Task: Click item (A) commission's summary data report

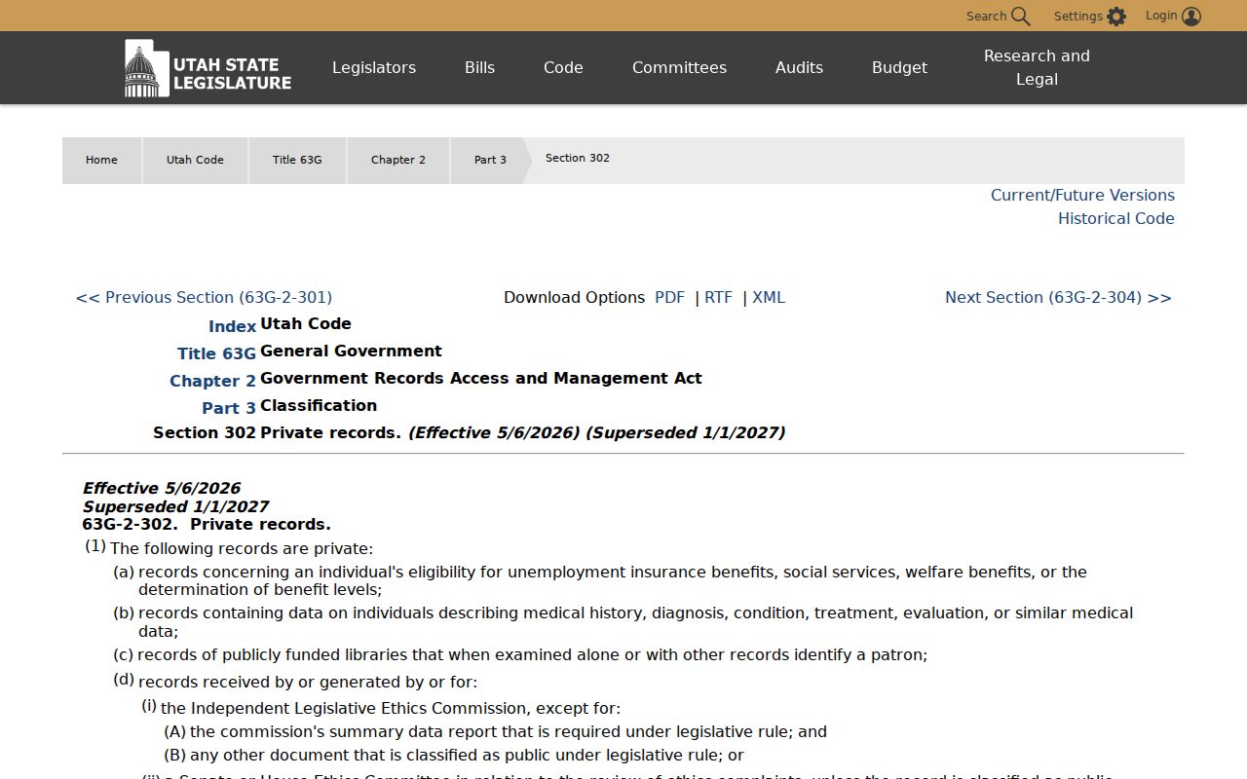Action: pyautogui.click(x=509, y=731)
